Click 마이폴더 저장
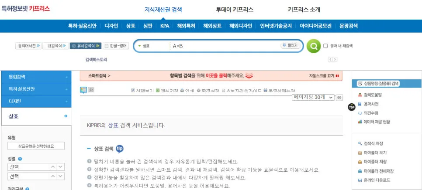 372,162
